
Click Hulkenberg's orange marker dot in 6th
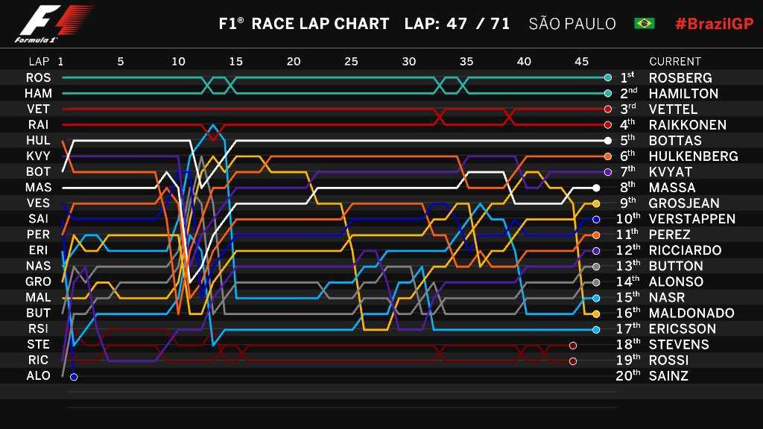(607, 156)
